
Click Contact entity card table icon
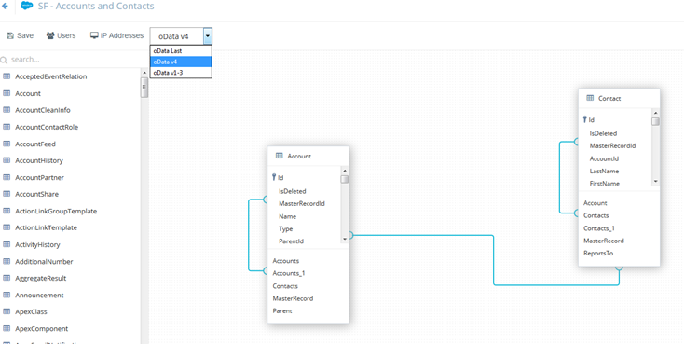[590, 98]
